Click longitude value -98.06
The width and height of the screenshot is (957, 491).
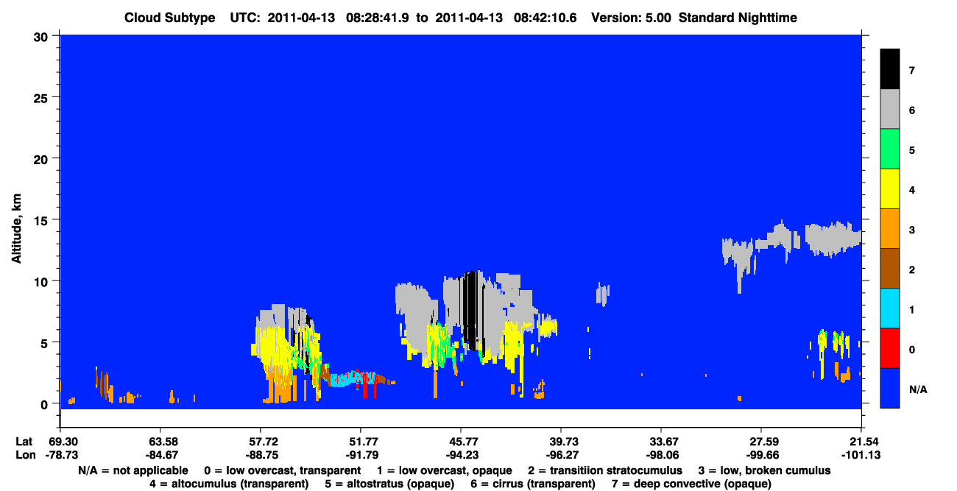[661, 455]
